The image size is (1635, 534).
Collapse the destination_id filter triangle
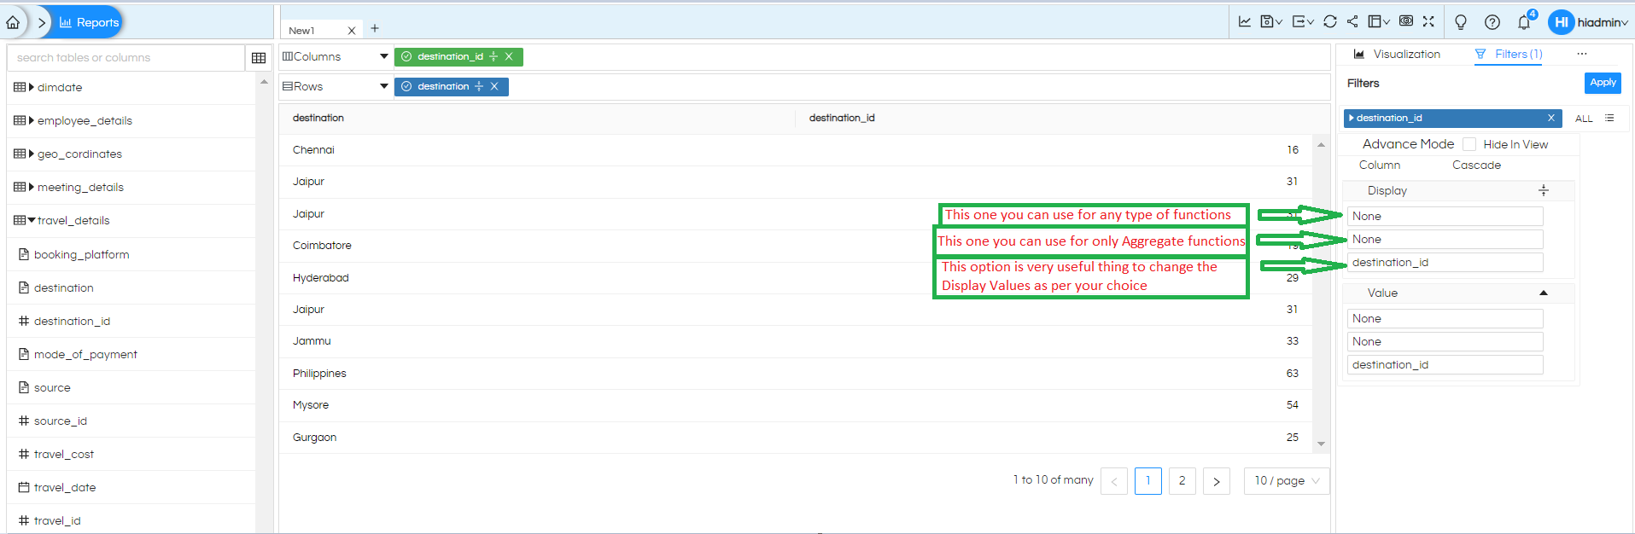click(x=1352, y=118)
